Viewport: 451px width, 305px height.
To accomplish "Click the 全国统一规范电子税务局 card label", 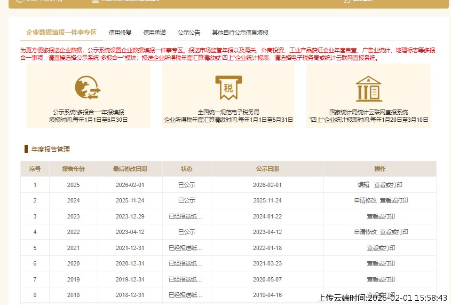I will [228, 112].
